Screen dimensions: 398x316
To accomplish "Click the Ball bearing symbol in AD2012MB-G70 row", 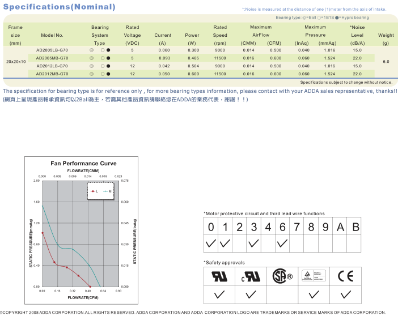I will coord(92,74).
